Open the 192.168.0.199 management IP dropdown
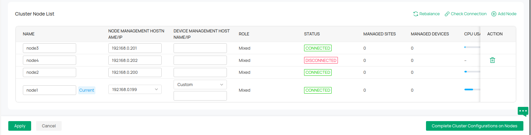531x135 pixels. [135, 90]
